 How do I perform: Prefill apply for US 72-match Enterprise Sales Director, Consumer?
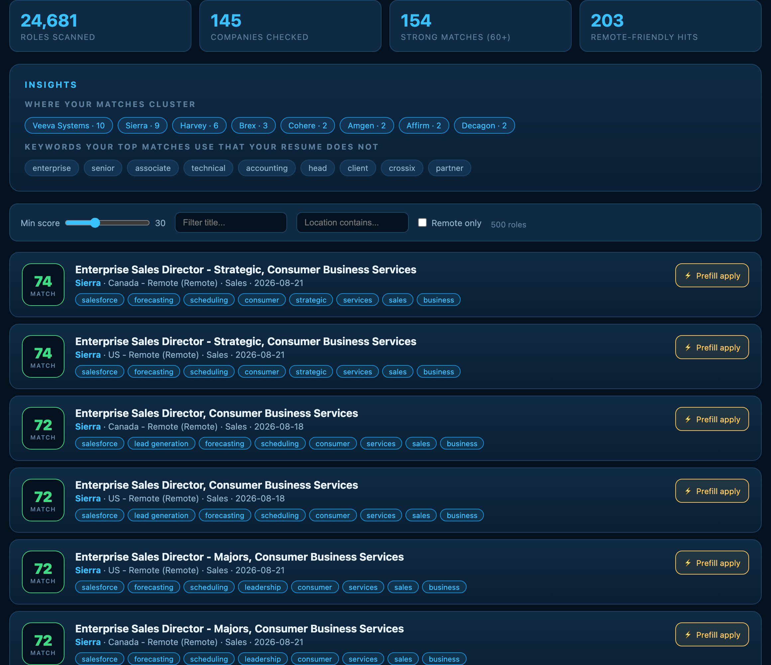(712, 491)
